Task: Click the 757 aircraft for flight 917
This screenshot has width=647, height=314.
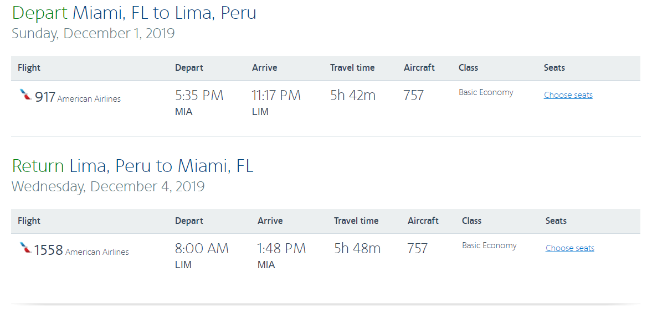Action: pos(413,96)
